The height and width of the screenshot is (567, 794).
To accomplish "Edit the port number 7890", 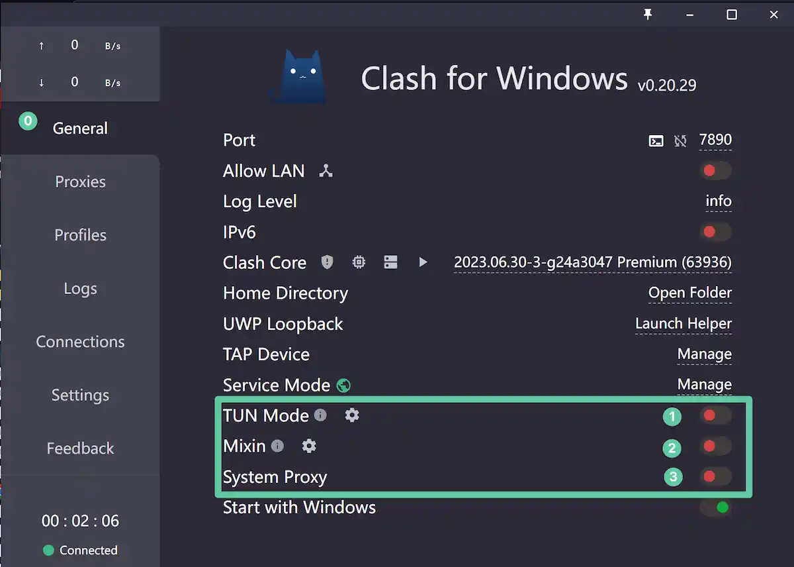I will (x=715, y=140).
